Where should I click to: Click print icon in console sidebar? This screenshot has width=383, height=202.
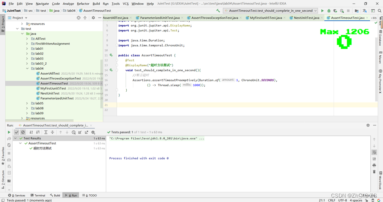click(x=374, y=165)
